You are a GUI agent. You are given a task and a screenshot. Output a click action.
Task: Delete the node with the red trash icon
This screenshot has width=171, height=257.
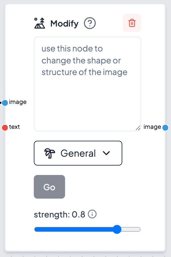[x=132, y=23]
